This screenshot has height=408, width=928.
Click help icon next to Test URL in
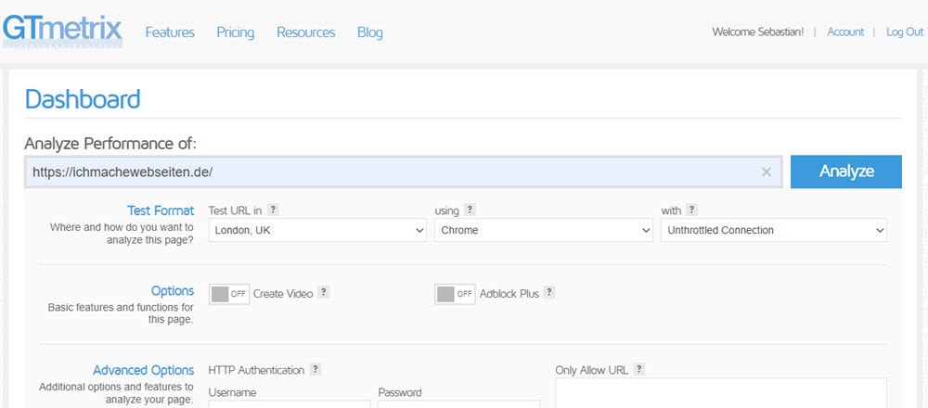(x=274, y=210)
